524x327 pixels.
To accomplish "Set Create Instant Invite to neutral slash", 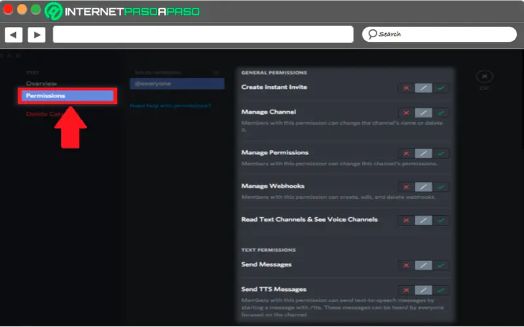I will tap(423, 88).
